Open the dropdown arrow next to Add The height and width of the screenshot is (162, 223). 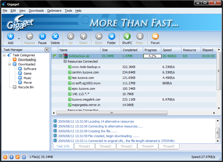coord(19,39)
